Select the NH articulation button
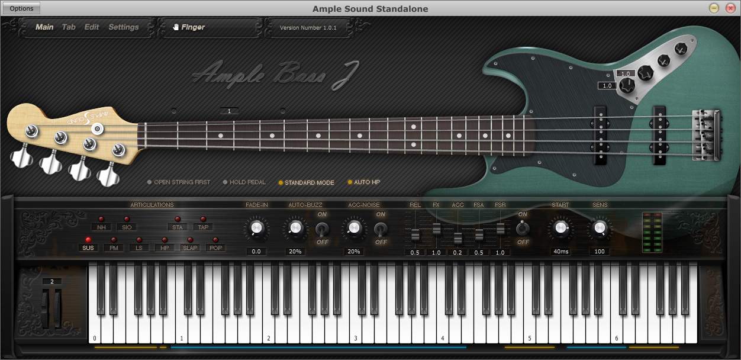Image resolution: width=741 pixels, height=360 pixels. click(x=101, y=227)
